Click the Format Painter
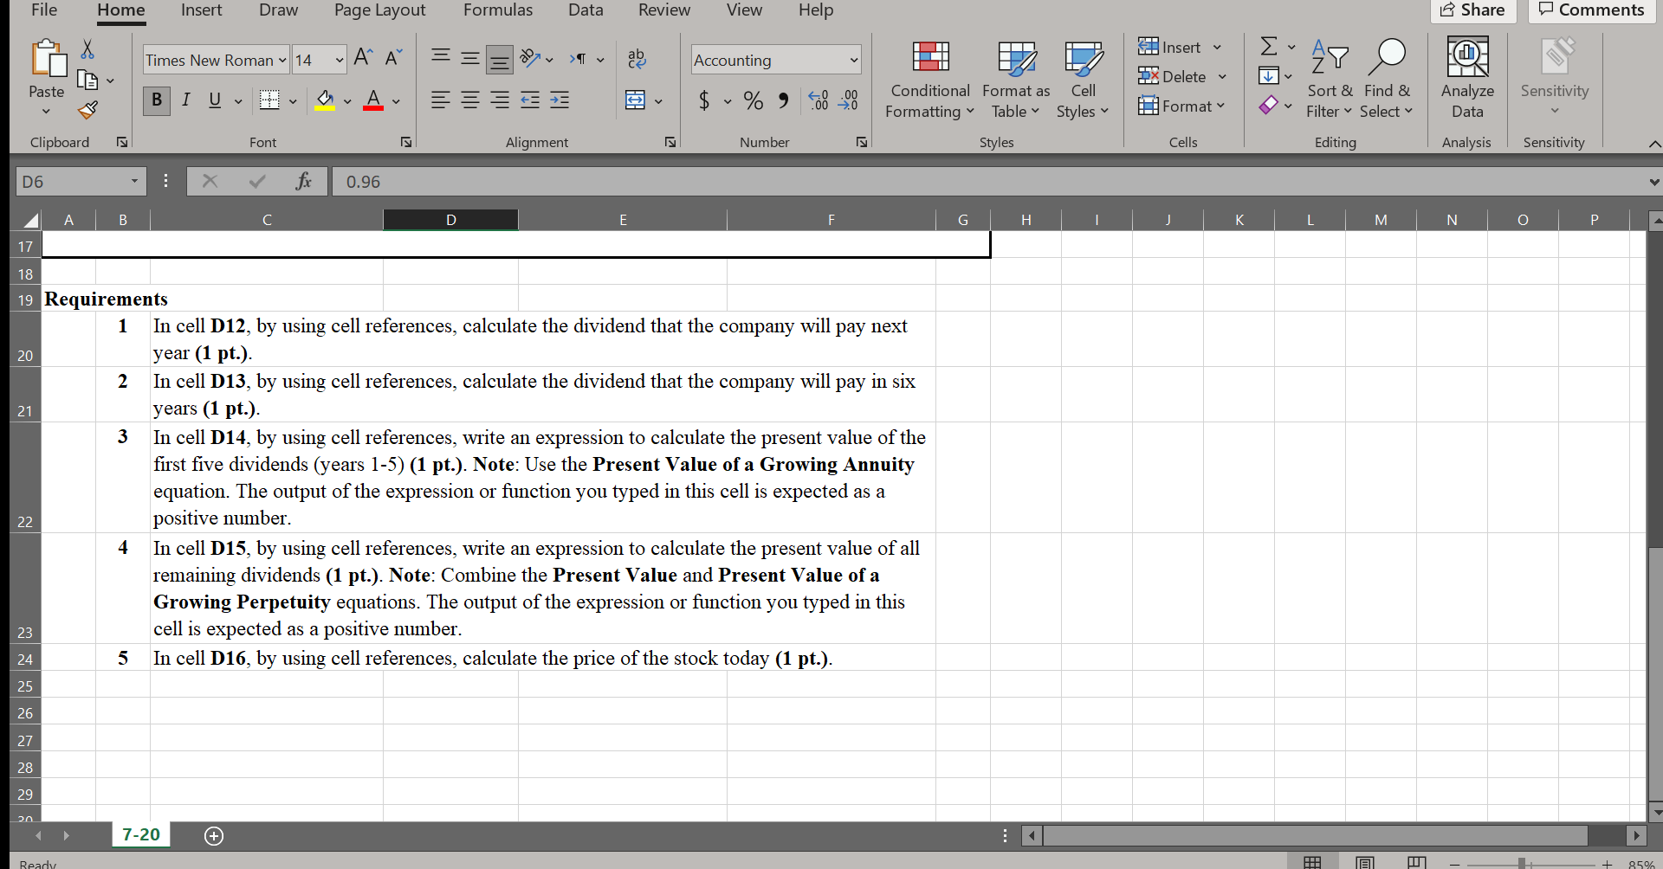Image resolution: width=1663 pixels, height=869 pixels. pos(87,110)
